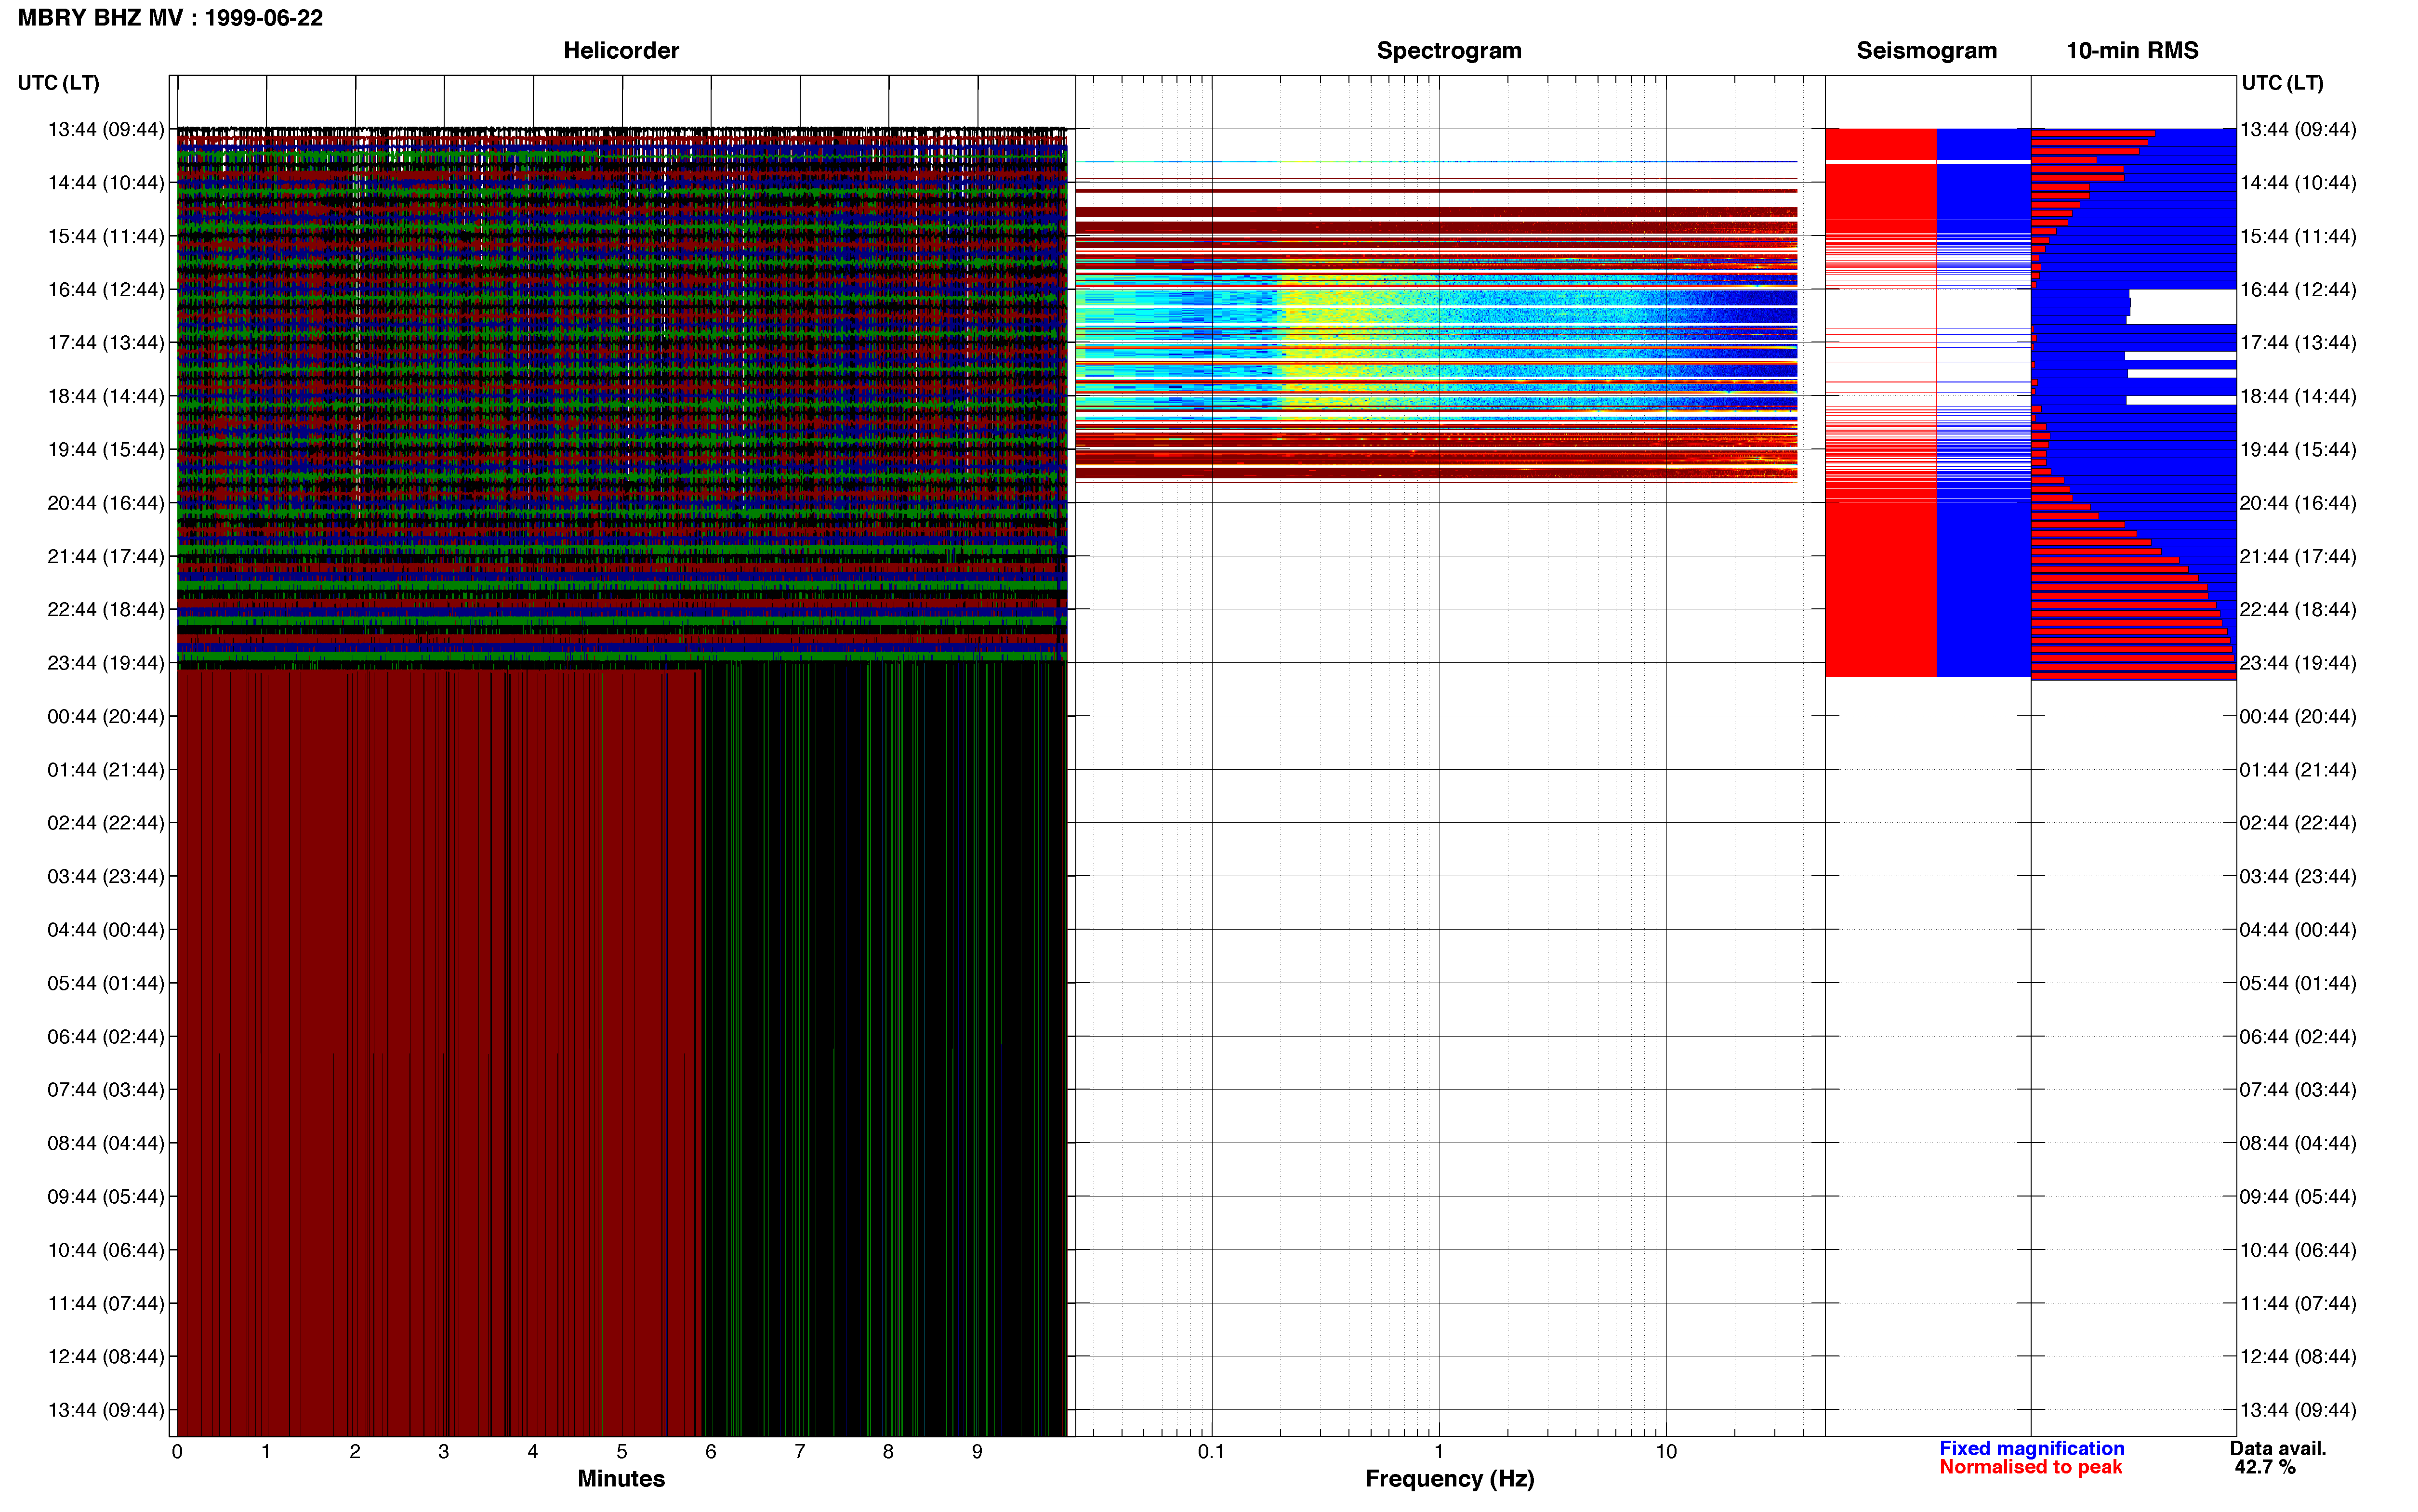Screen dimensions: 2418x1512
Task: Click left time label '07:44 (03:44)'
Action: point(106,1090)
